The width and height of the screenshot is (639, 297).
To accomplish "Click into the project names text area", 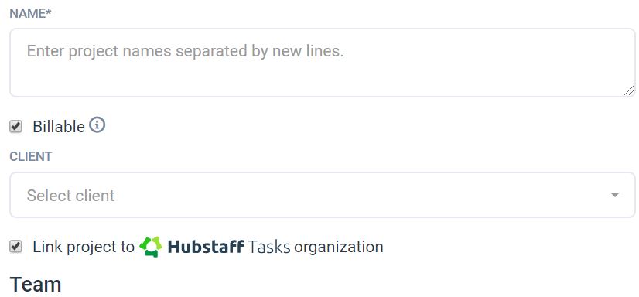I will tap(323, 63).
